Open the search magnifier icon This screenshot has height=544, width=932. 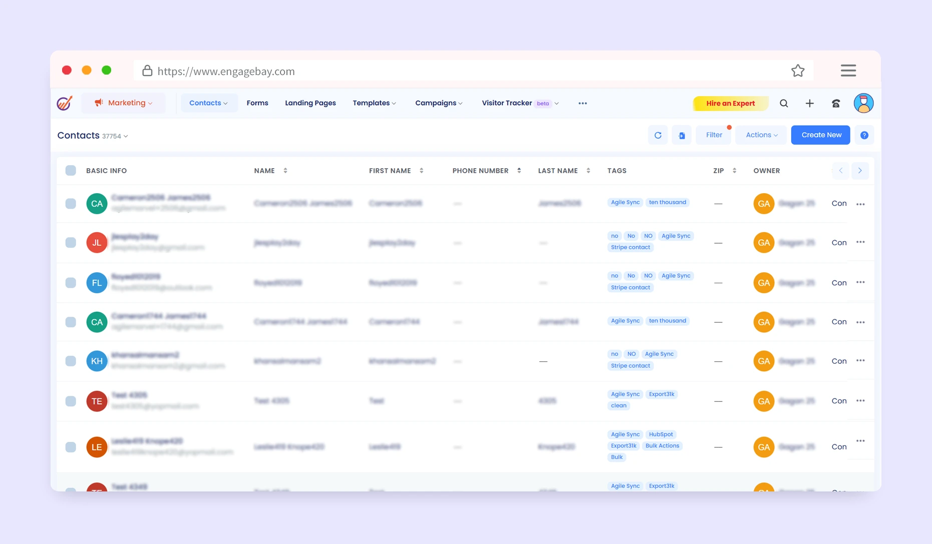(784, 104)
